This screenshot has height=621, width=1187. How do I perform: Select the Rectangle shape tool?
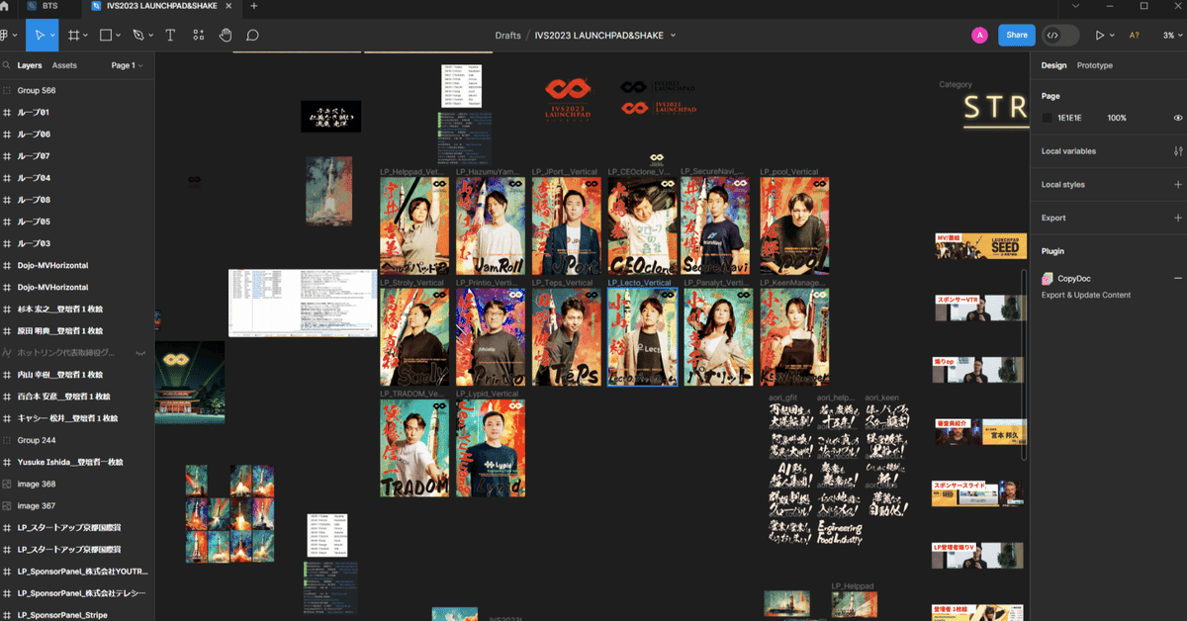106,35
